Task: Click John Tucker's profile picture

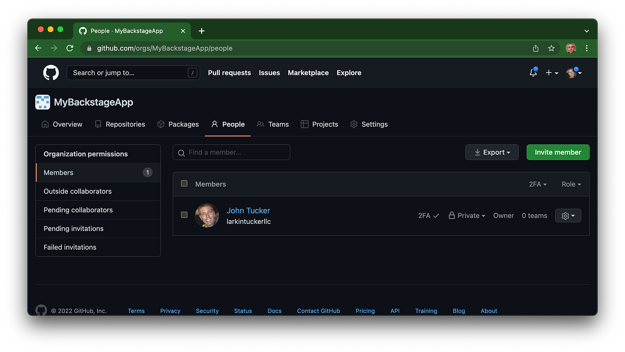Action: coord(207,216)
